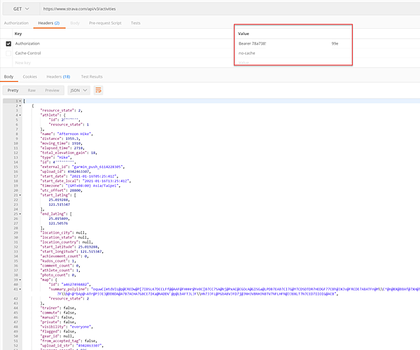Click the kudos_count line
The image size is (420, 350).
[x=58, y=261]
